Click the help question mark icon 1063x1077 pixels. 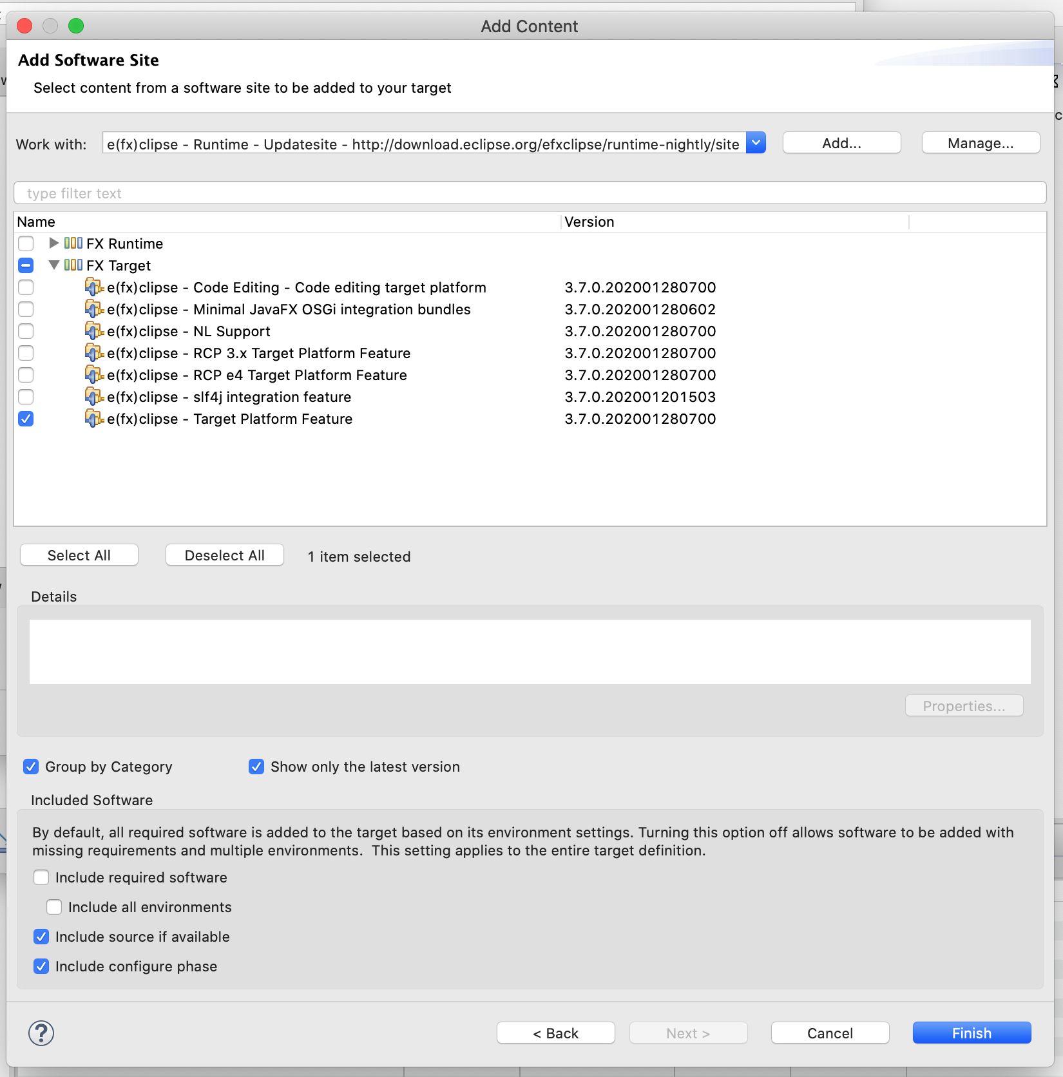(x=41, y=1033)
